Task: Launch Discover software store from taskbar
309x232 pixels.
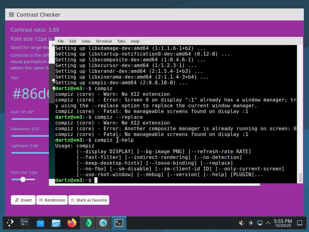Action: 40,223
